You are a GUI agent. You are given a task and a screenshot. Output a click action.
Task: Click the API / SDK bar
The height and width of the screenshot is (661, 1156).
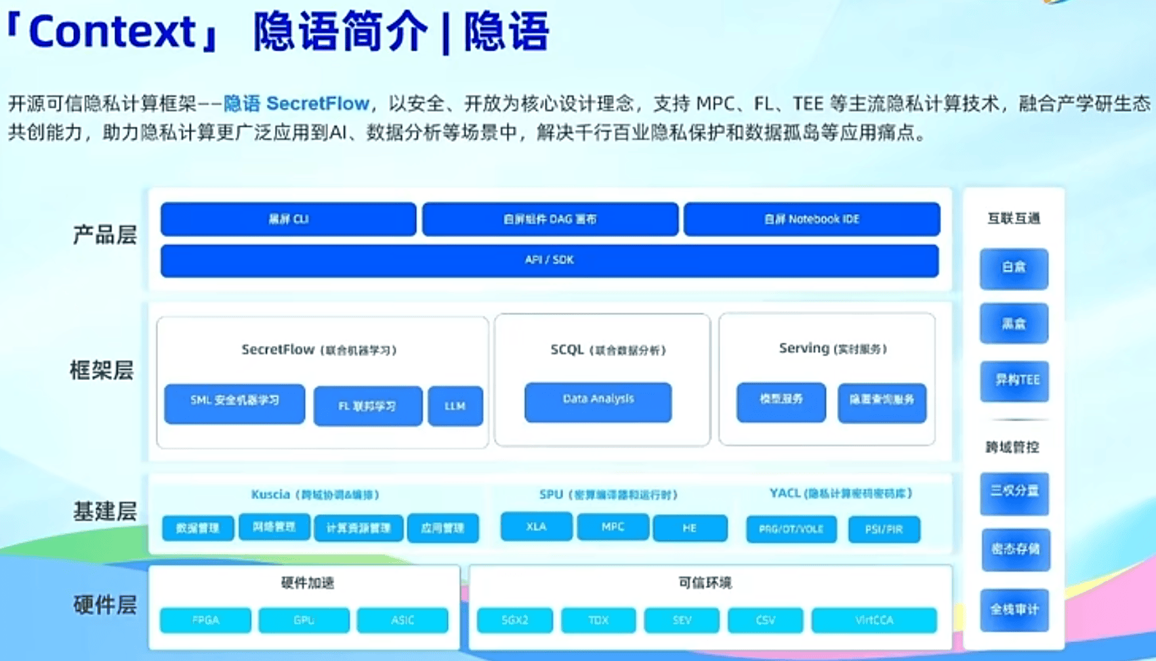550,261
